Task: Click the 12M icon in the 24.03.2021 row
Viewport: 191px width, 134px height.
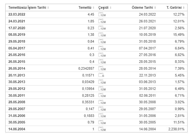Action: [x=102, y=21]
